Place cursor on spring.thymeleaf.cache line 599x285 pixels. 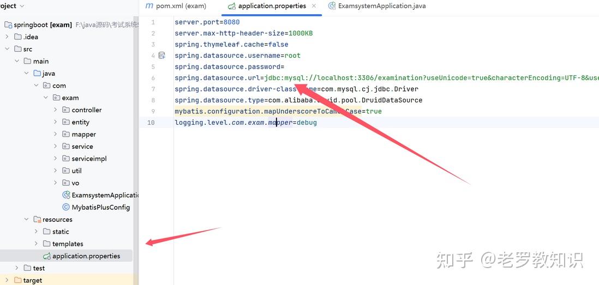[x=231, y=44]
